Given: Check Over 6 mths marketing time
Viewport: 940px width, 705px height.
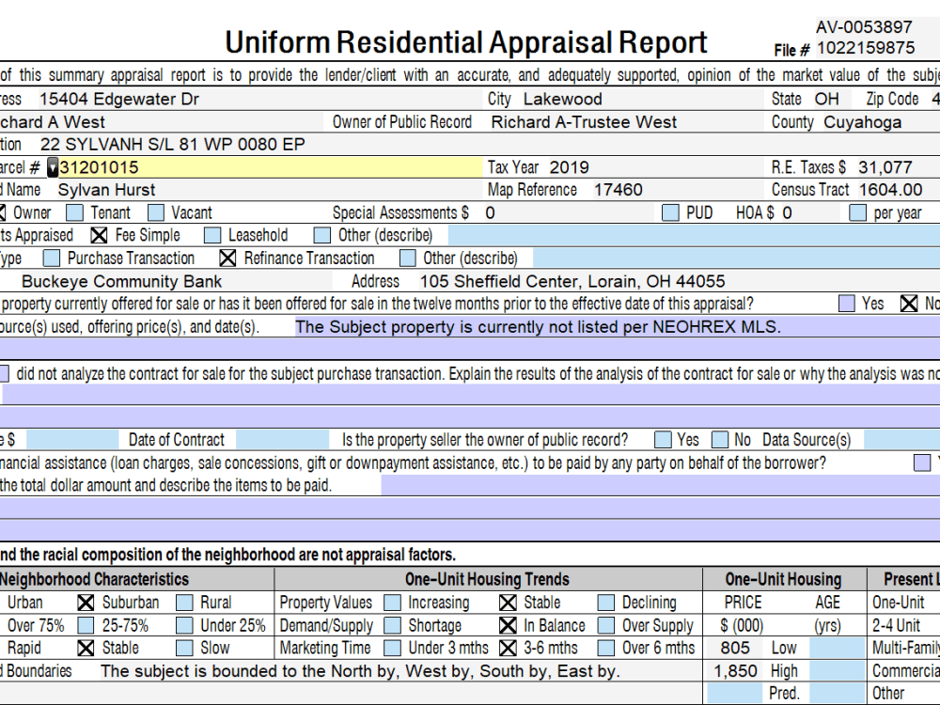Looking at the screenshot, I should (x=606, y=648).
